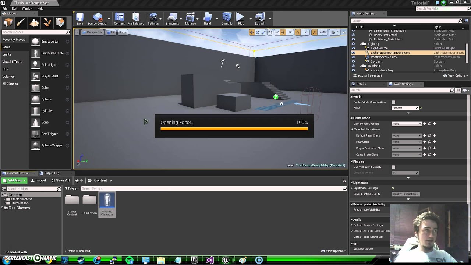Open Player Controller Class dropdown

pyautogui.click(x=407, y=148)
